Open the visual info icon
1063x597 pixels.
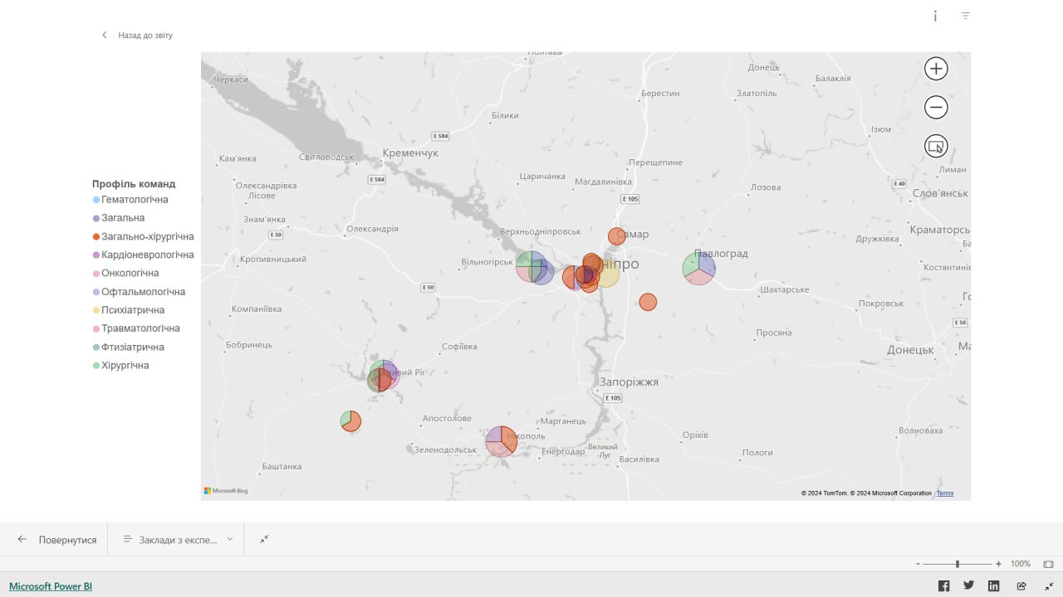pyautogui.click(x=935, y=16)
